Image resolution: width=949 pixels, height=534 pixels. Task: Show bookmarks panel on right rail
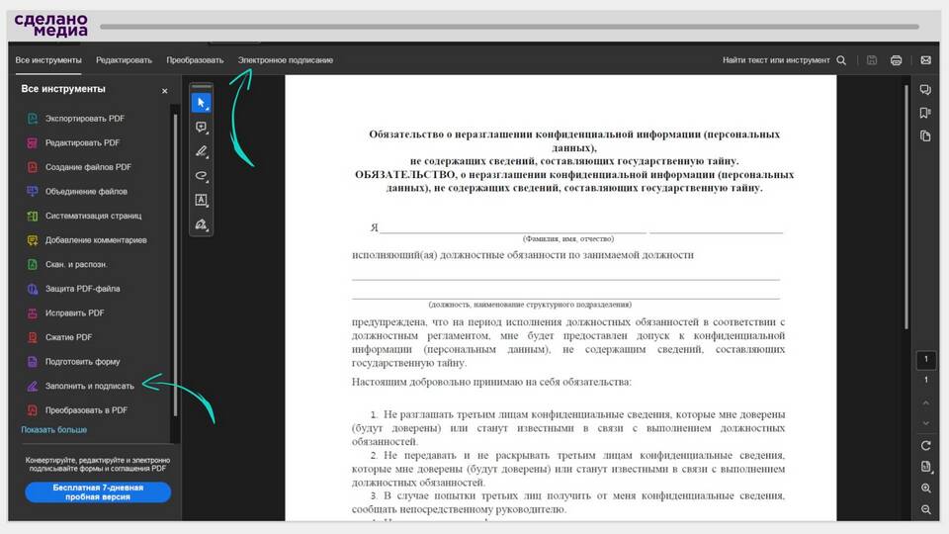tap(925, 113)
